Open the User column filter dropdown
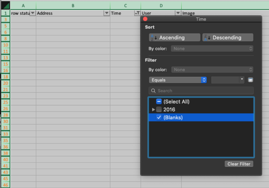 pos(178,13)
